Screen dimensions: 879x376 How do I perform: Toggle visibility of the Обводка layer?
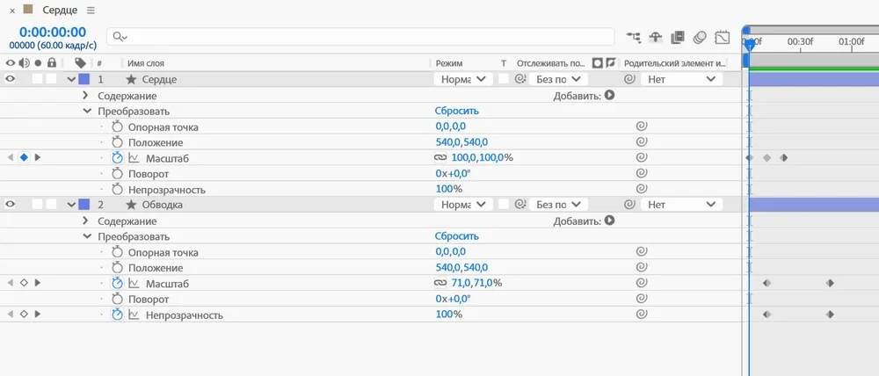tap(11, 205)
